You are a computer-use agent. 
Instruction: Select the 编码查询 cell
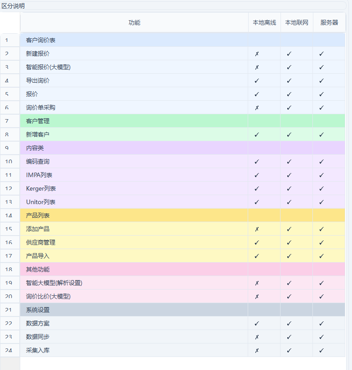(134, 161)
